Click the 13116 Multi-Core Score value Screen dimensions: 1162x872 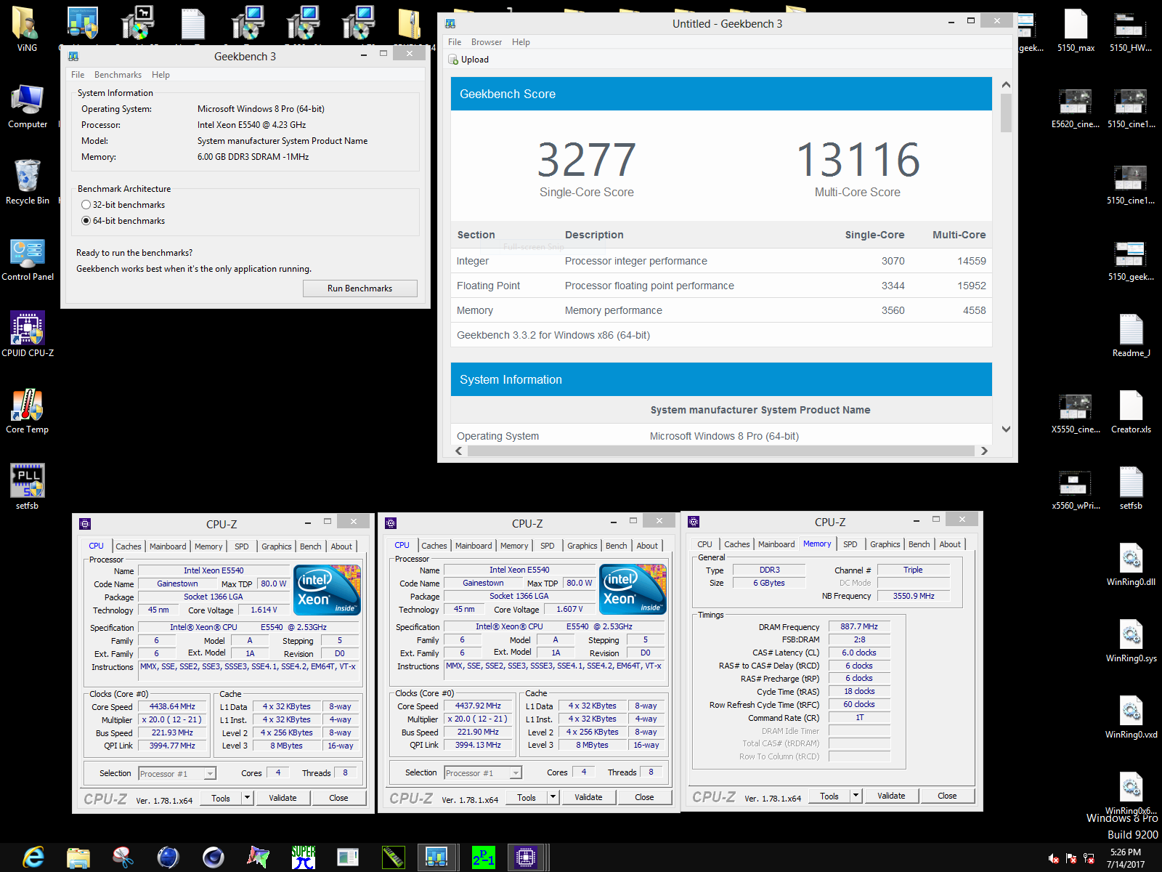click(x=858, y=160)
